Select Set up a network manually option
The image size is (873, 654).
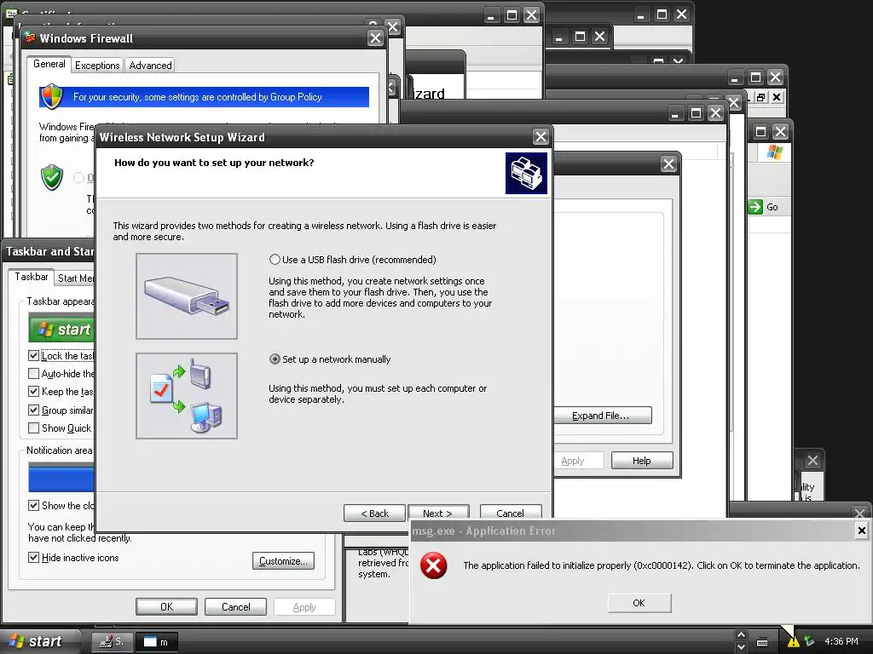click(x=275, y=359)
